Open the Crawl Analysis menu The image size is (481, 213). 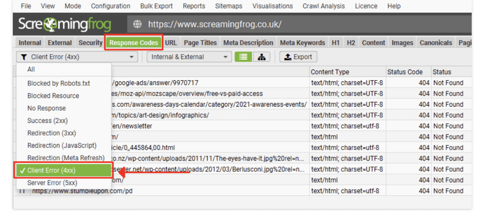(323, 6)
